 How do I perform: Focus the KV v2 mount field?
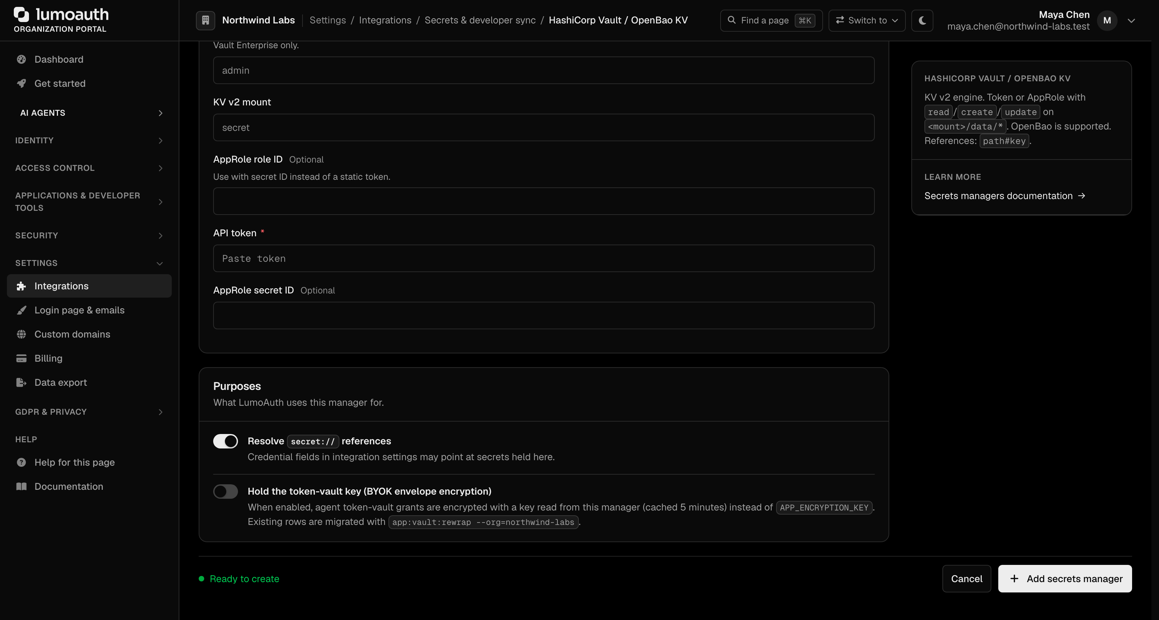click(x=544, y=127)
